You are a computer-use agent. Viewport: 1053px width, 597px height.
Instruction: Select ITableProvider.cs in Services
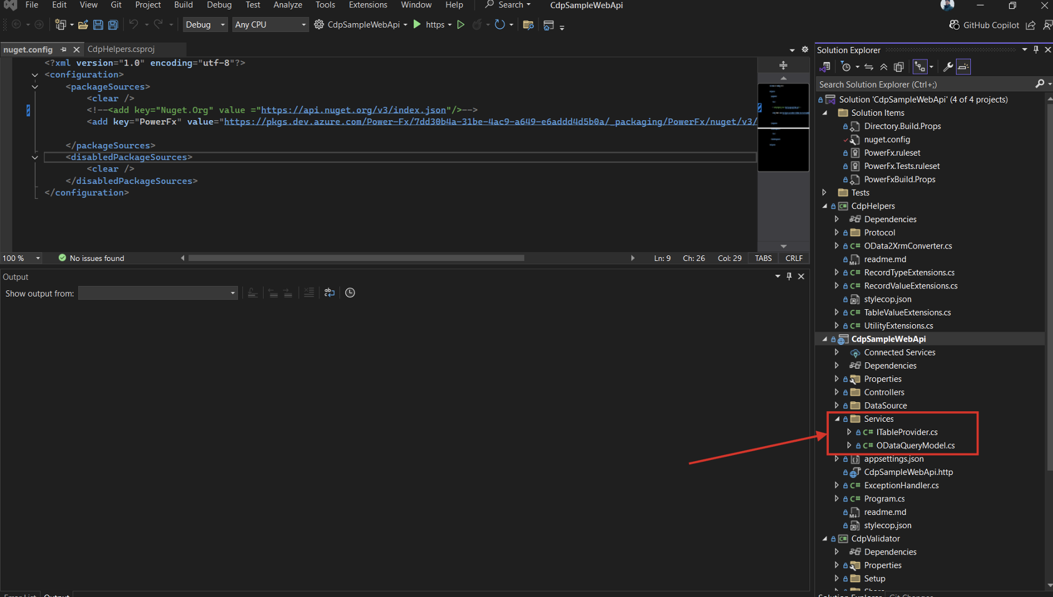pyautogui.click(x=907, y=432)
